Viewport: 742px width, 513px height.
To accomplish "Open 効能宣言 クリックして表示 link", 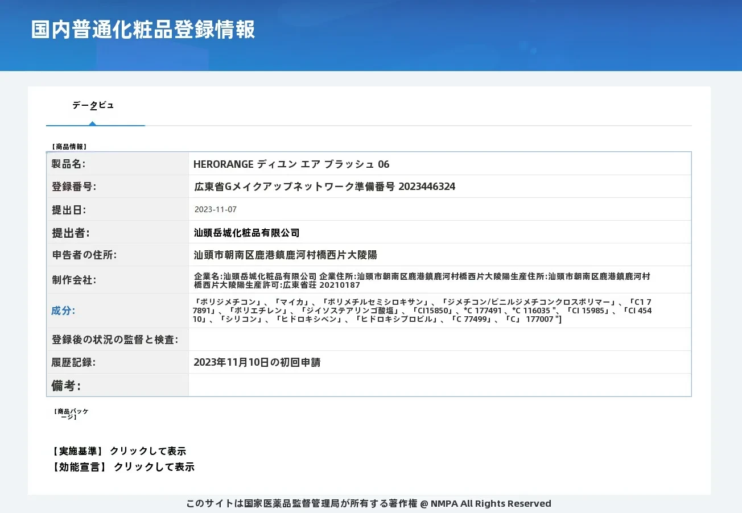I will pyautogui.click(x=123, y=467).
